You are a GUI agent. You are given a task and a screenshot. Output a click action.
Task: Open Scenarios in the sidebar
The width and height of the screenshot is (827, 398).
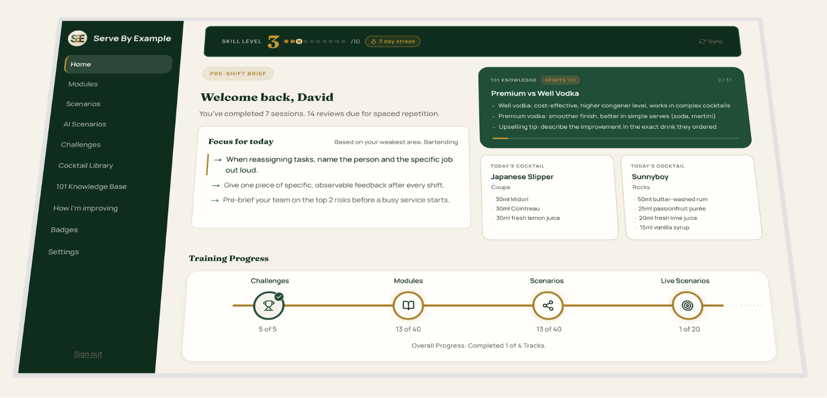coord(83,104)
